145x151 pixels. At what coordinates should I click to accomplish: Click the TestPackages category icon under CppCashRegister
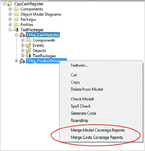16,29
